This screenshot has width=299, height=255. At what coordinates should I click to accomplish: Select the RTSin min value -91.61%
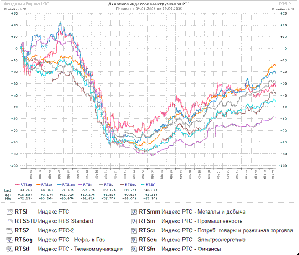(x=88, y=199)
